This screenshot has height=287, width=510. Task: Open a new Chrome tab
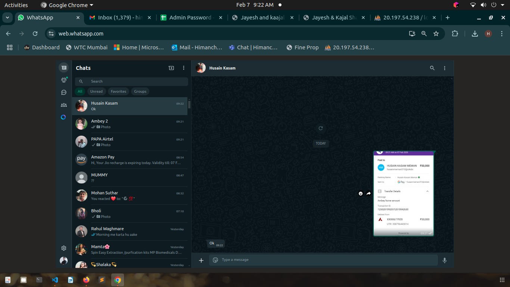pyautogui.click(x=448, y=18)
